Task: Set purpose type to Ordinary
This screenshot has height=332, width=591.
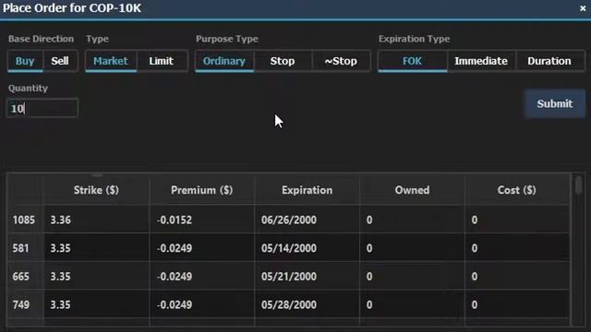Action: pyautogui.click(x=224, y=61)
